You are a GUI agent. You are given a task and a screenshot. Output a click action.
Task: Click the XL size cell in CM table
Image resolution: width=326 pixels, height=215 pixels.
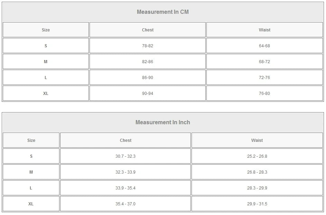(x=46, y=94)
